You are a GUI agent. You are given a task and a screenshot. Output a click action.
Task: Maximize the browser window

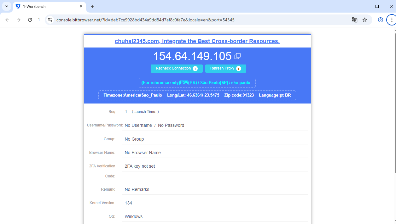click(377, 6)
